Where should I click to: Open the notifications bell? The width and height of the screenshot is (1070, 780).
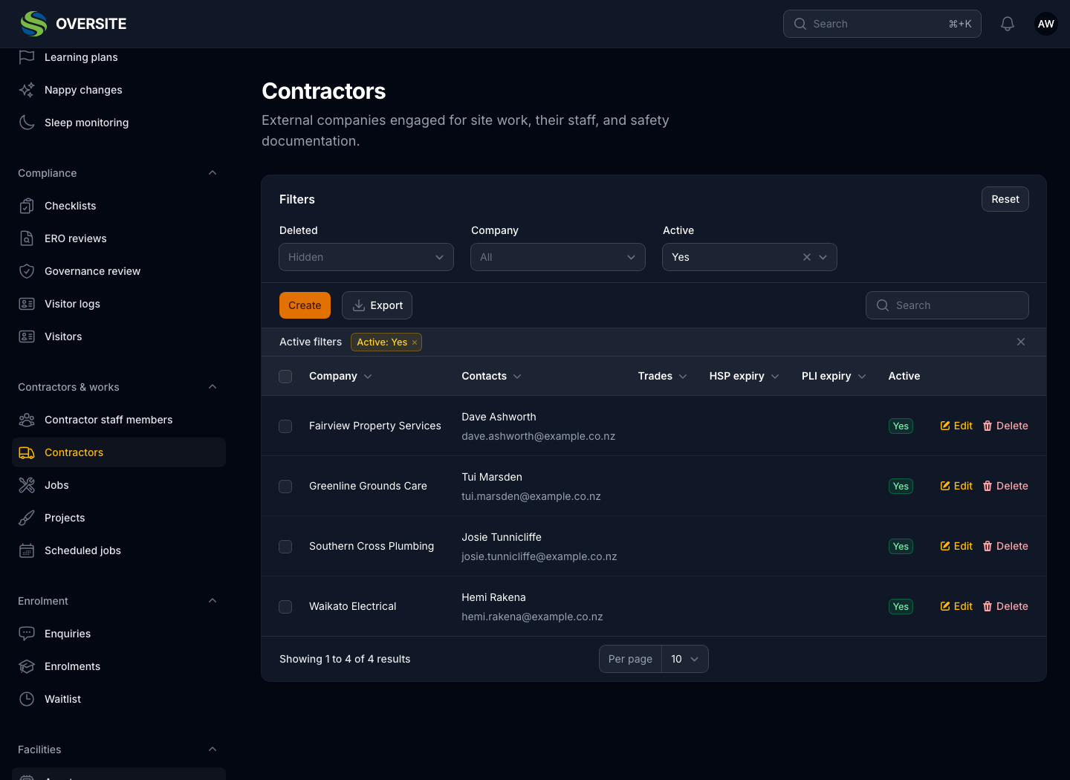[1008, 24]
